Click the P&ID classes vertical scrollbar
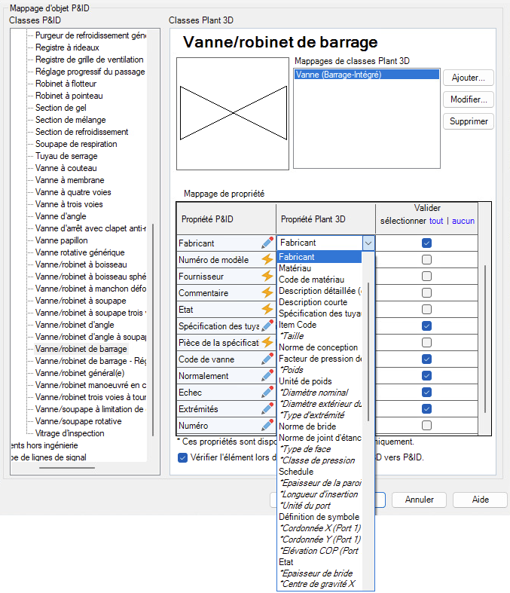This screenshot has height=593, width=510. (153, 329)
